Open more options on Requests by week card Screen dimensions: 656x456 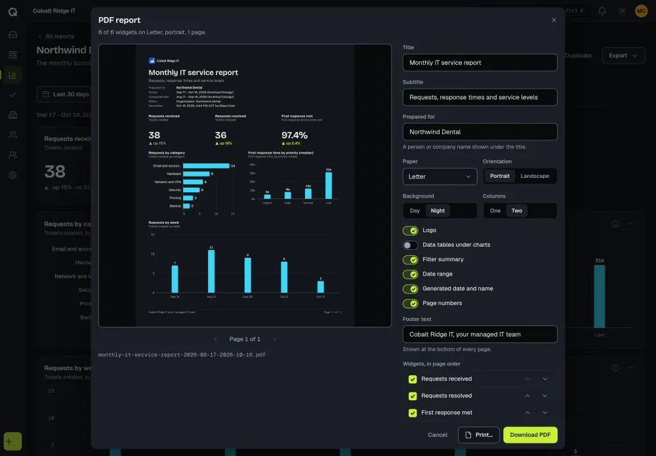(x=631, y=368)
